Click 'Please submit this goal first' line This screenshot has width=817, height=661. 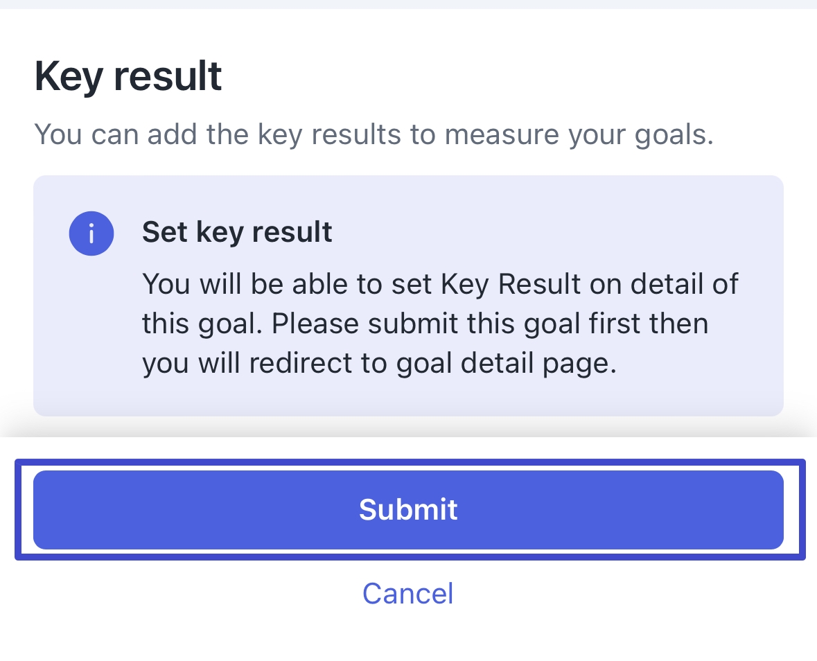coord(425,324)
